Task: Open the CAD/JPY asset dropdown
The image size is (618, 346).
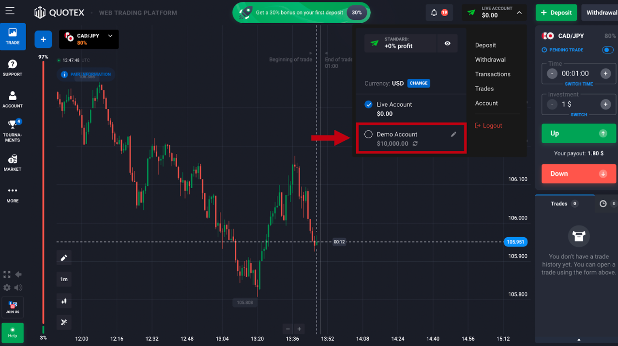Action: [x=89, y=39]
